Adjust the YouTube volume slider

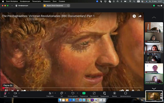click(25, 91)
